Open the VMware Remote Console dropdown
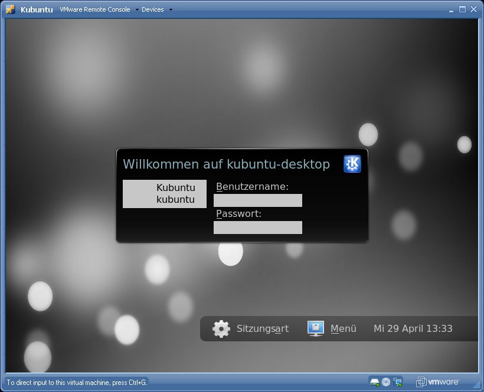Viewport: 484px width, 392px height. 99,9
